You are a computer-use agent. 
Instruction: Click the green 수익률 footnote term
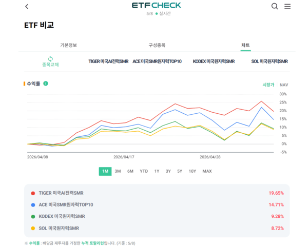pyautogui.click(x=34, y=243)
